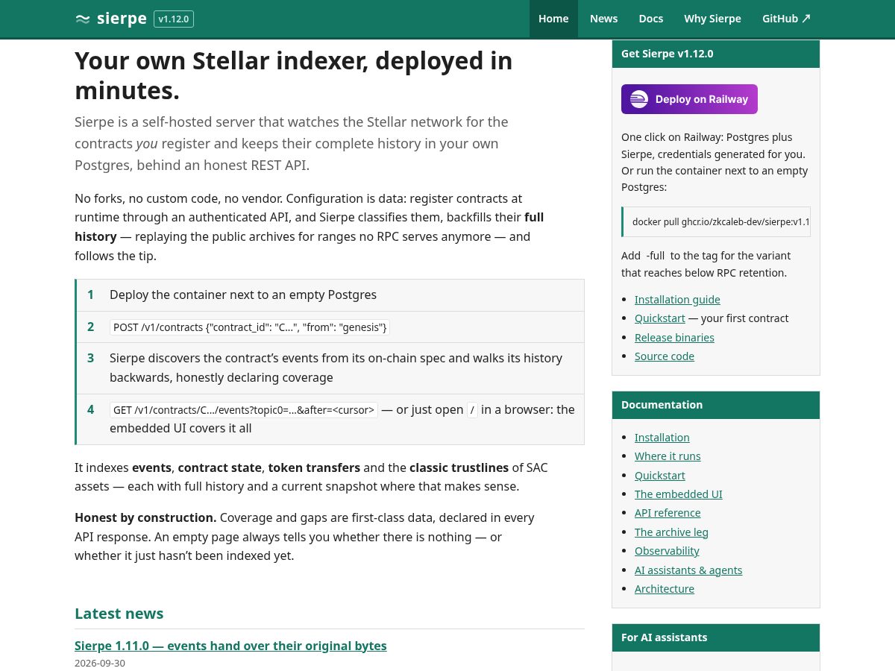
Task: Open the Installation guide link
Action: [677, 300]
